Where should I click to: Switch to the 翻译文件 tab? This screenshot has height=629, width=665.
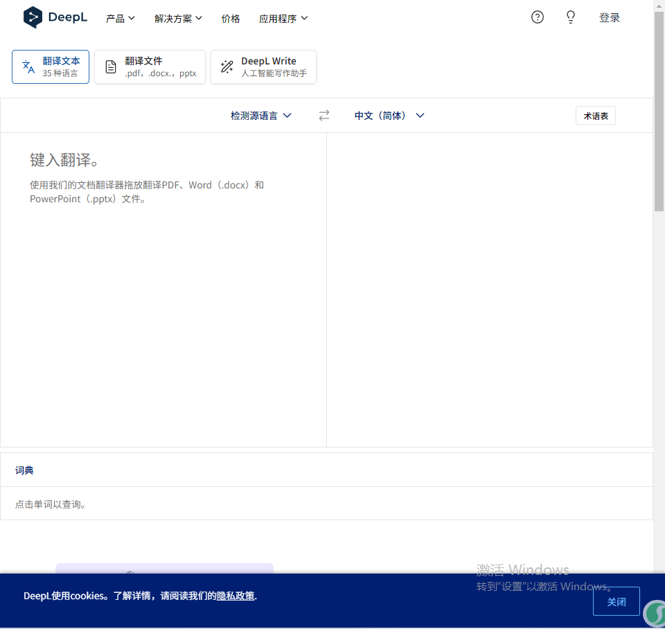[150, 67]
